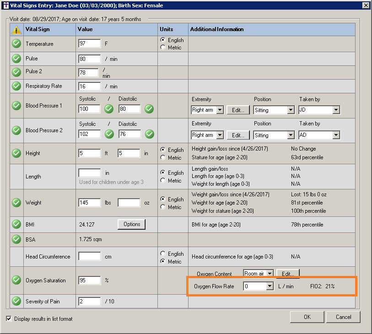Screen dimensions: 372x334
Task: Open Blood Pressure 2 Position dropdown
Action: 291,135
